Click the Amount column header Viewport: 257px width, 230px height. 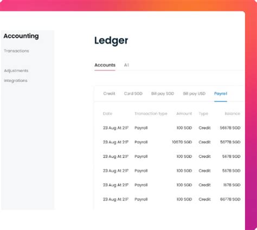(184, 114)
